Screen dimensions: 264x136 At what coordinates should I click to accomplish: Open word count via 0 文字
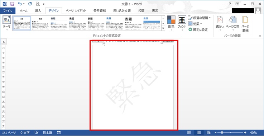25,133
